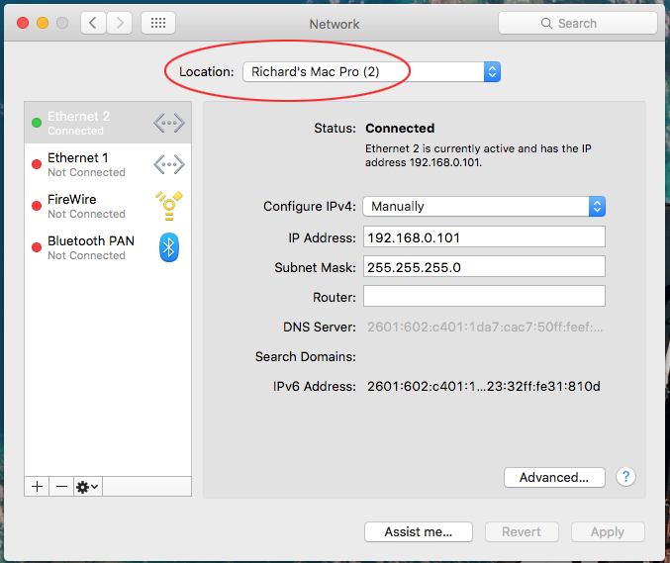Click the Search Domains label

tap(306, 356)
